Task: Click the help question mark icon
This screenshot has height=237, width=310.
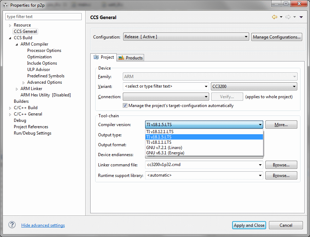Action: [x=12, y=225]
